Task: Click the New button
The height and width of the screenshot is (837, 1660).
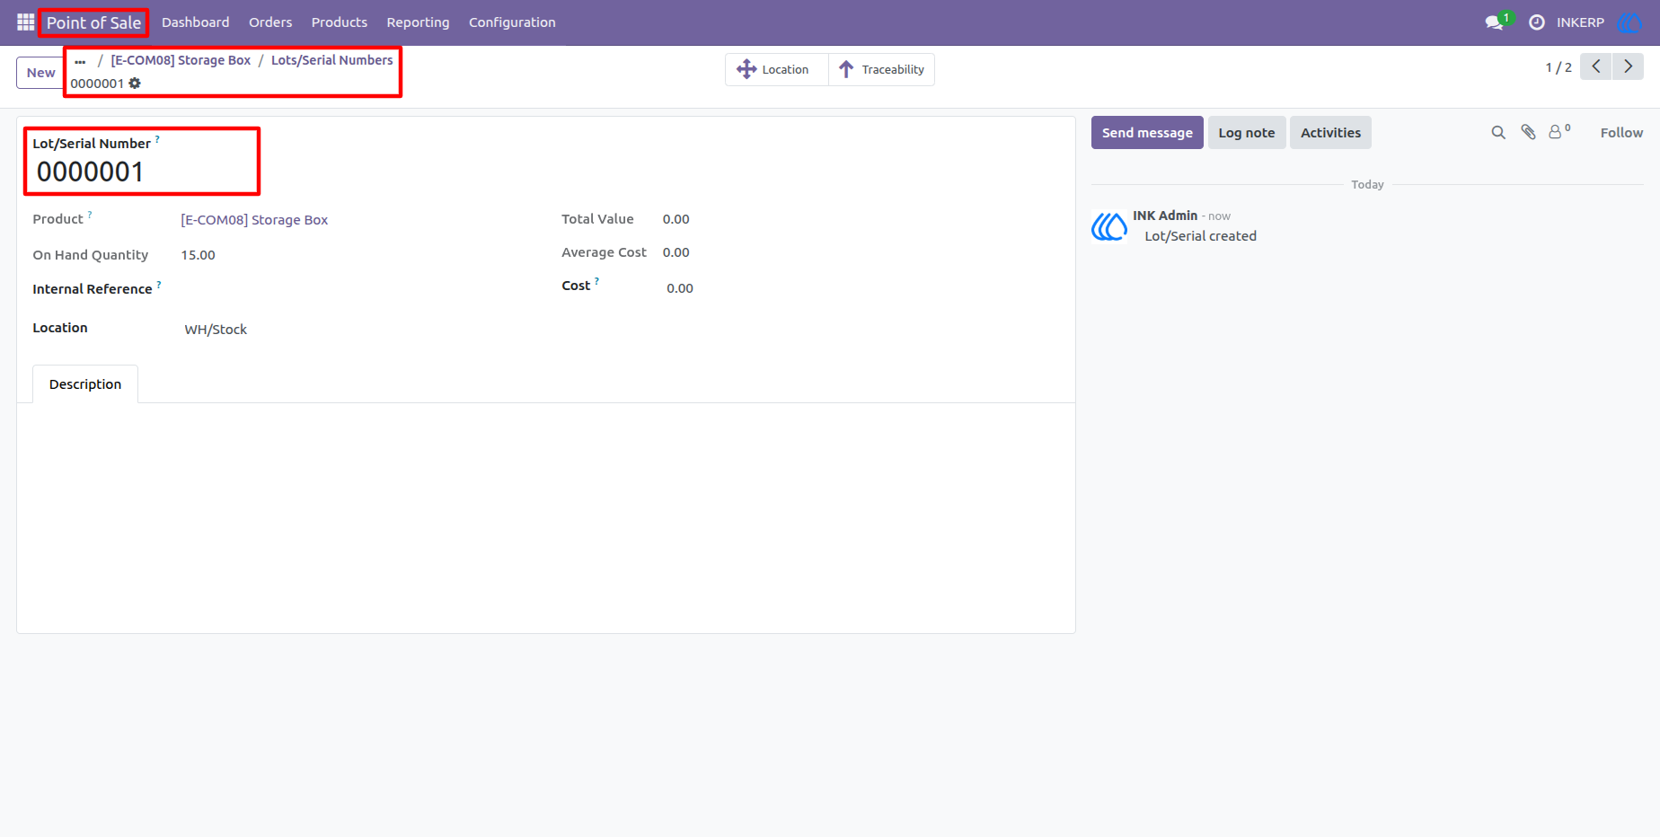Action: pos(40,73)
